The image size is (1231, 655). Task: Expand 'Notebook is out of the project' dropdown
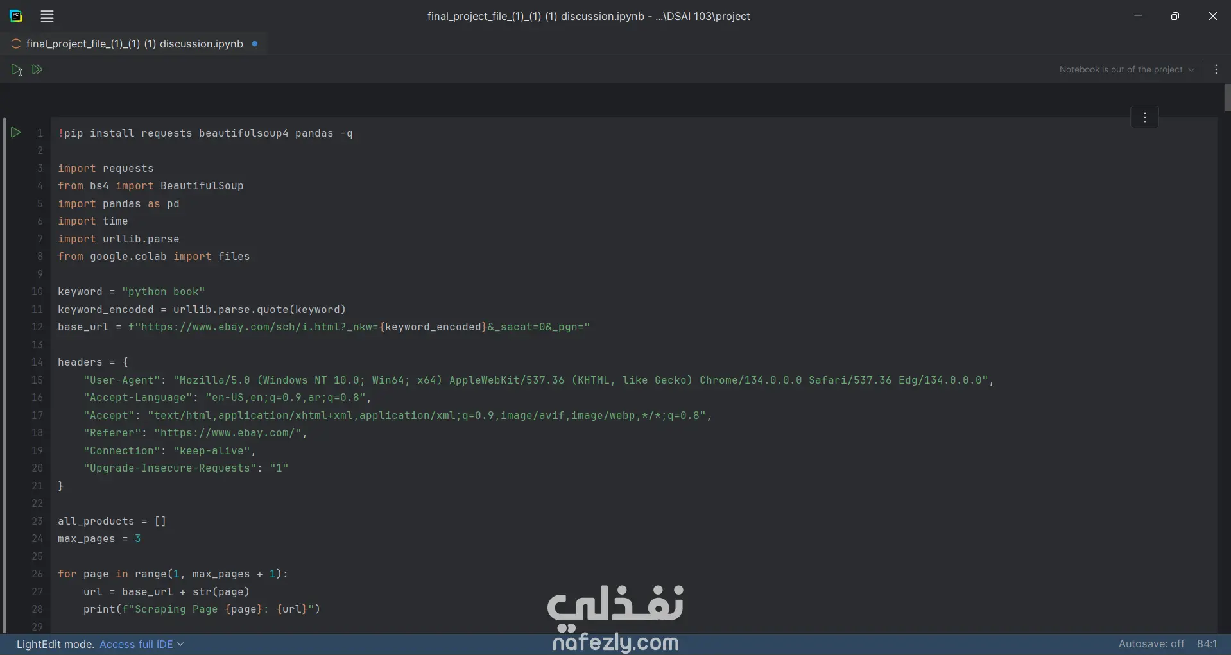coord(1126,69)
